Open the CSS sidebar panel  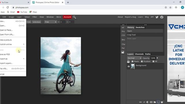coord(123,35)
